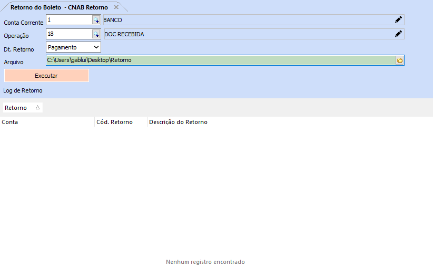Sort by the Cód. Retorno column header

(121, 122)
